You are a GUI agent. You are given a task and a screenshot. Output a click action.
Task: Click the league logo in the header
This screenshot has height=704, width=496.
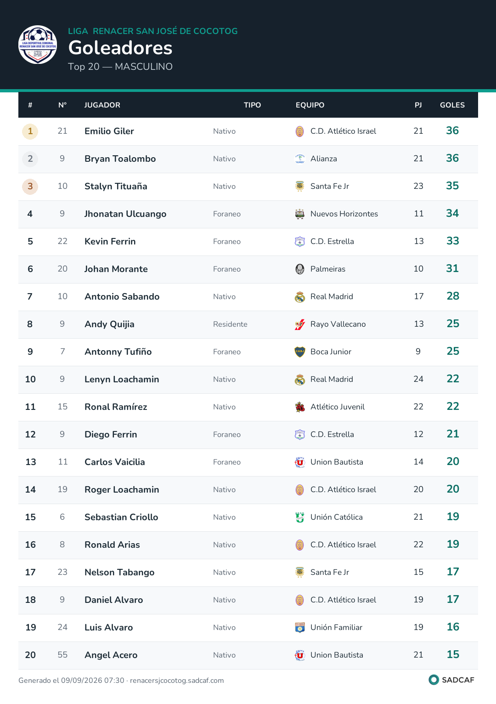[x=38, y=45]
